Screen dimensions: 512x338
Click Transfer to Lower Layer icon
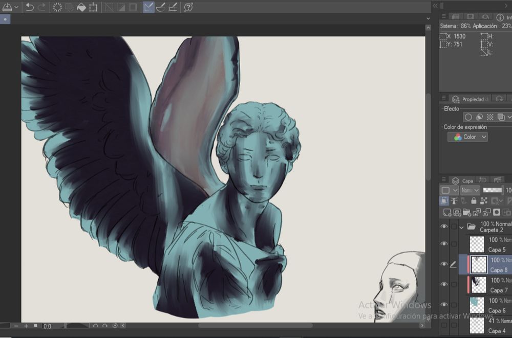pos(477,213)
